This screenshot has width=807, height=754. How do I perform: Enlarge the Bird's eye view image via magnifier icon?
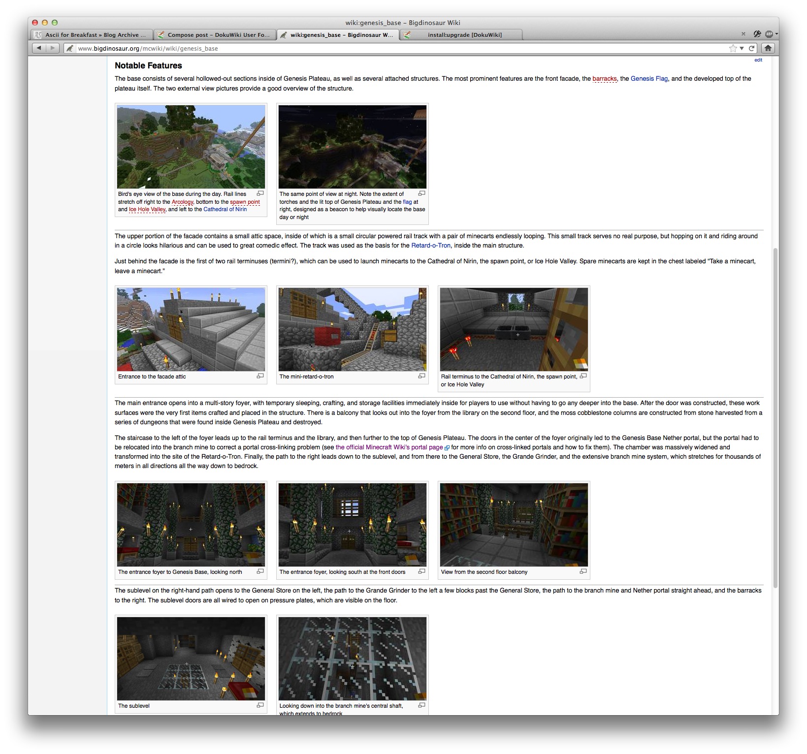260,193
